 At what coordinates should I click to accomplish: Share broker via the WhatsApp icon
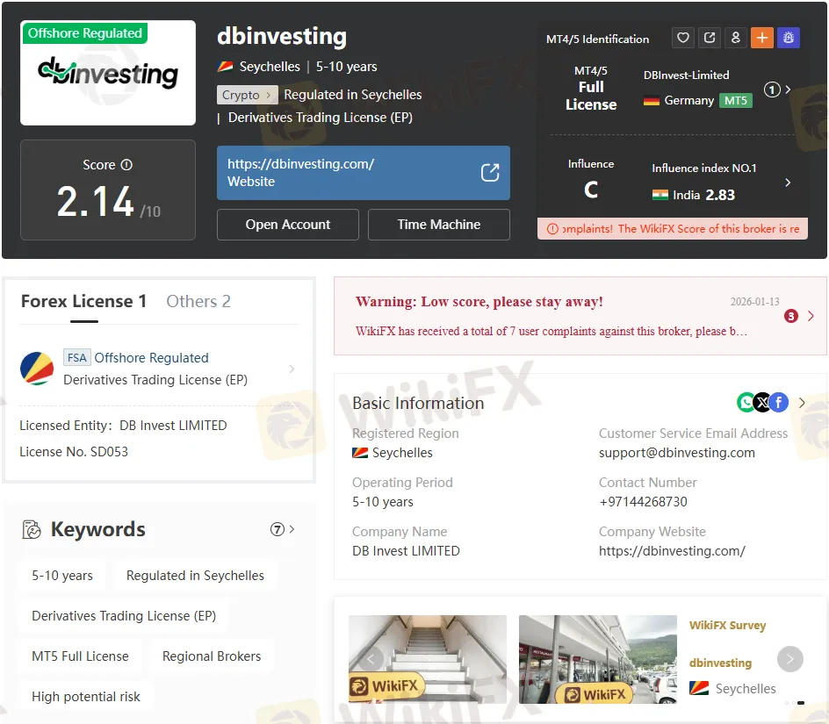point(746,402)
